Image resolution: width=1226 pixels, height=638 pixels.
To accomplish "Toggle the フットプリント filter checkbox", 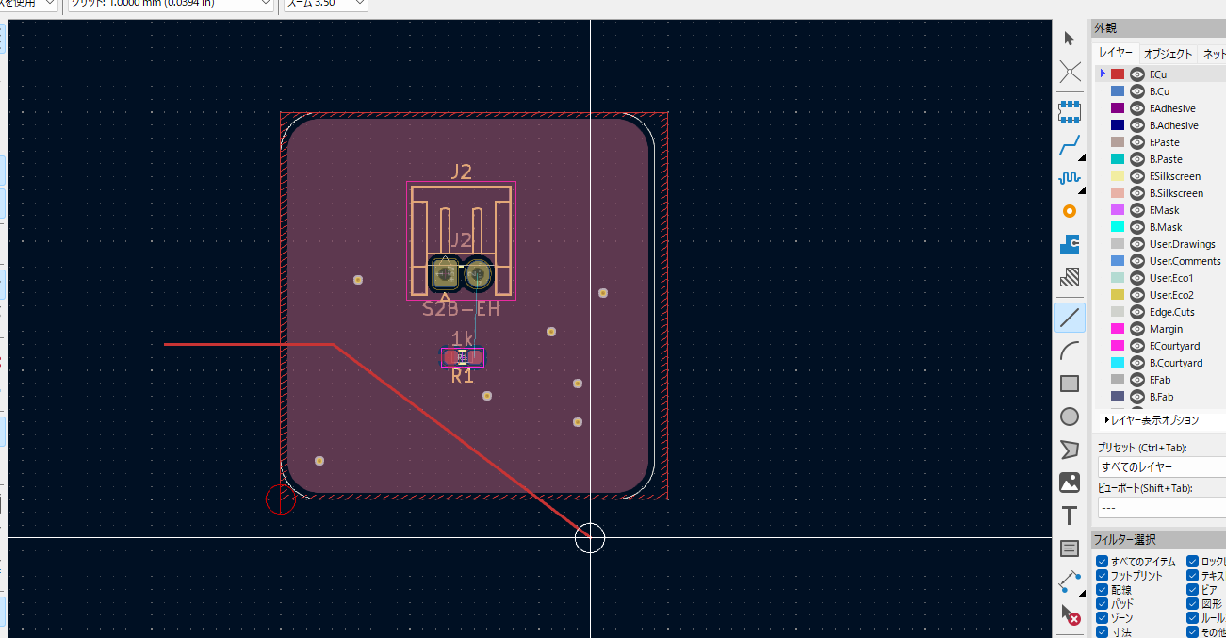I will [1102, 576].
